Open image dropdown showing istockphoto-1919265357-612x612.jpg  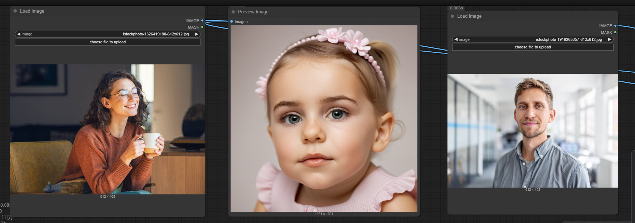pos(533,39)
